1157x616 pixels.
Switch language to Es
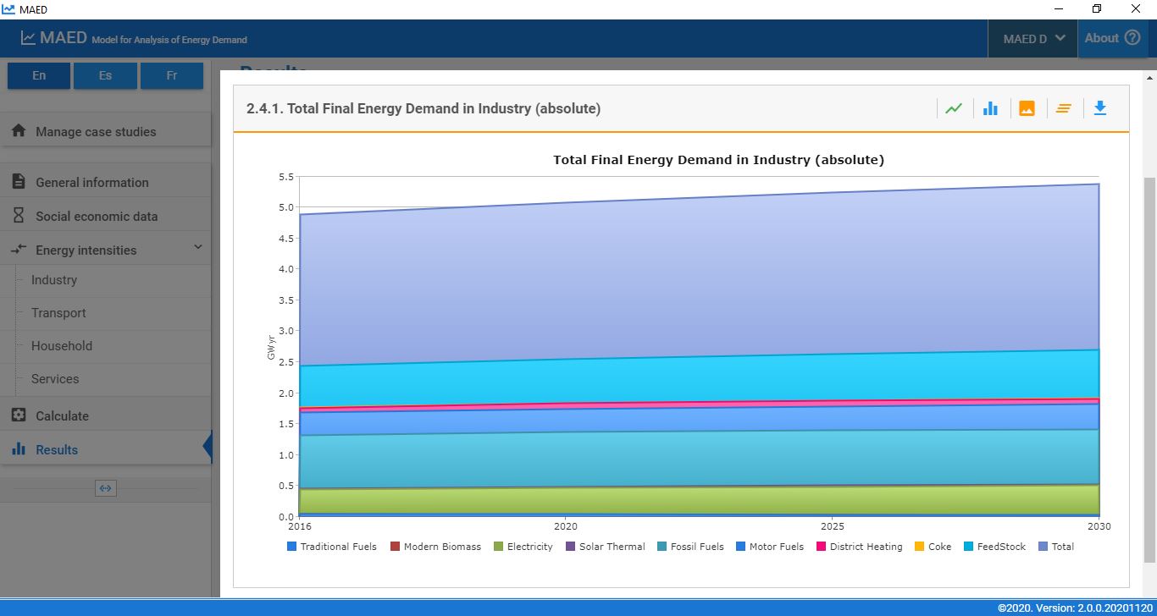(x=105, y=75)
